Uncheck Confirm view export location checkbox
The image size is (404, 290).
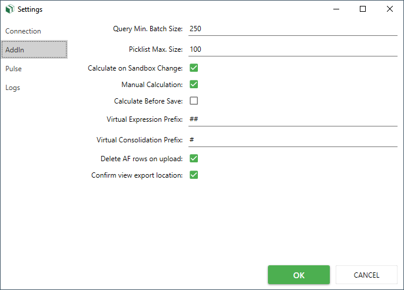[x=194, y=175]
